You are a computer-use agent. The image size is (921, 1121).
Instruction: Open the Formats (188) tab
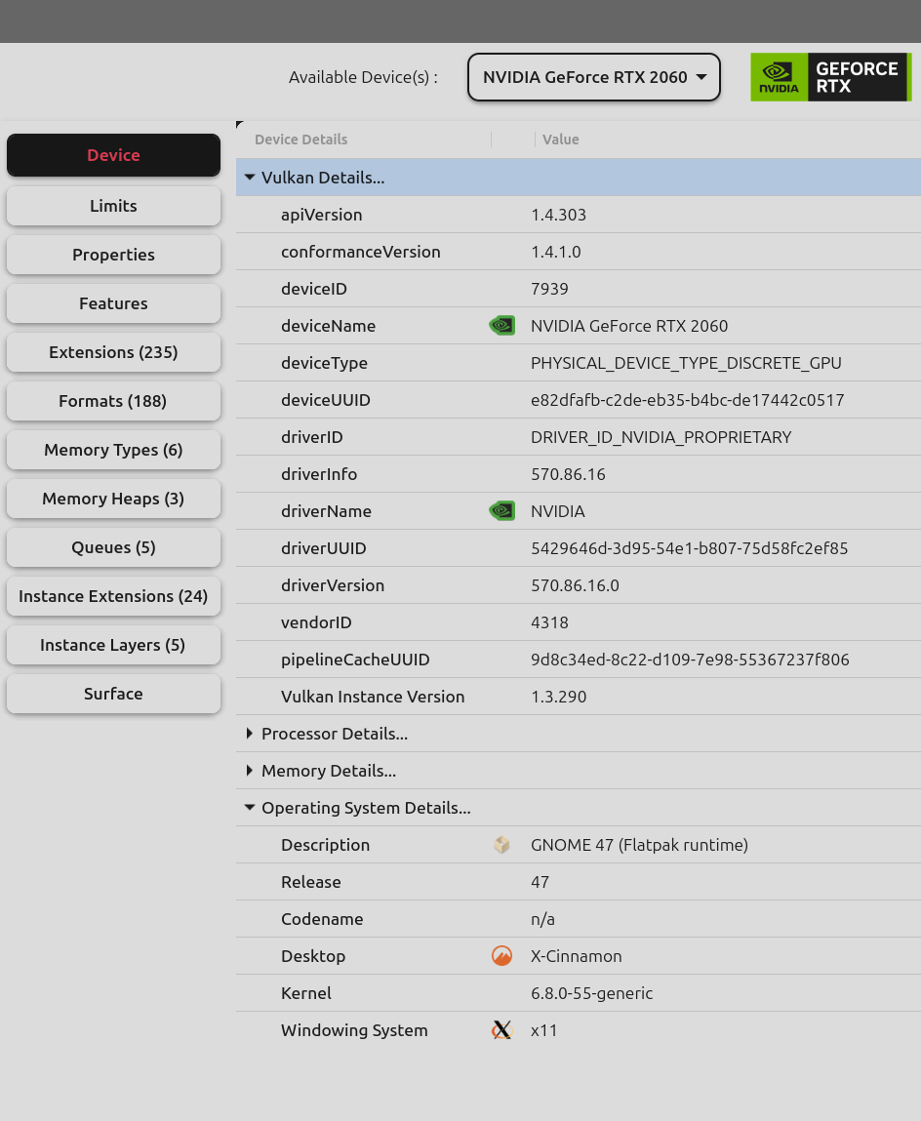[x=114, y=401]
